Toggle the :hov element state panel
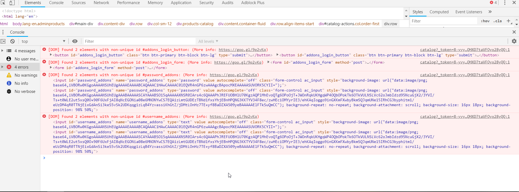This screenshot has width=519, height=192. point(485,21)
